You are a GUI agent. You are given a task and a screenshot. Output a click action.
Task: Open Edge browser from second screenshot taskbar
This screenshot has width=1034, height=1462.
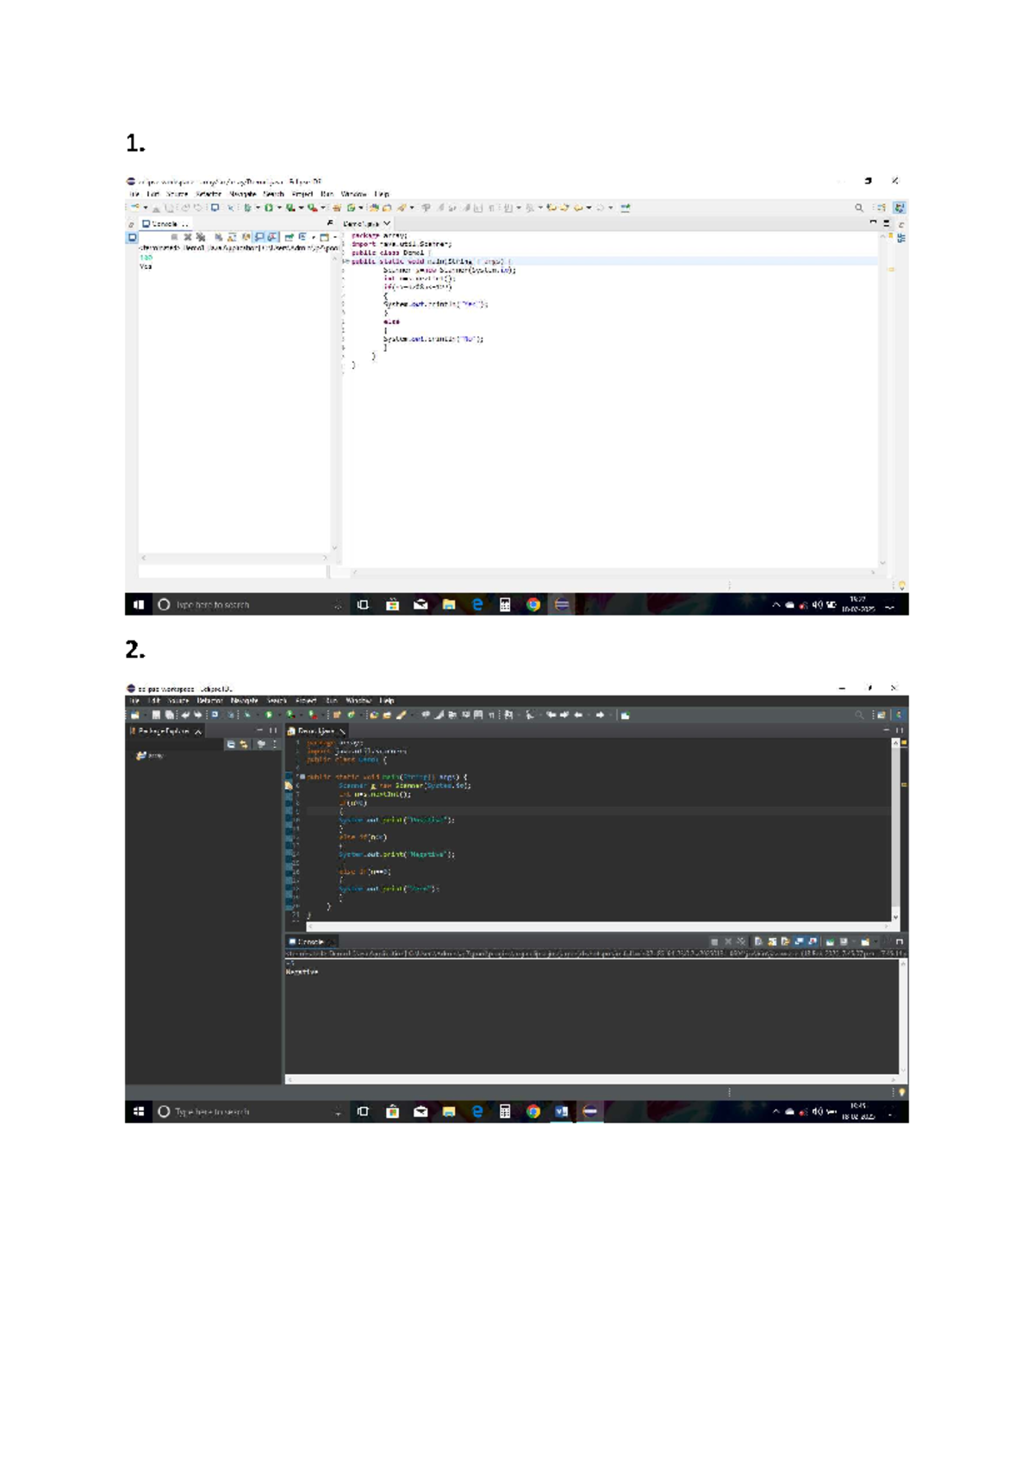click(477, 1112)
